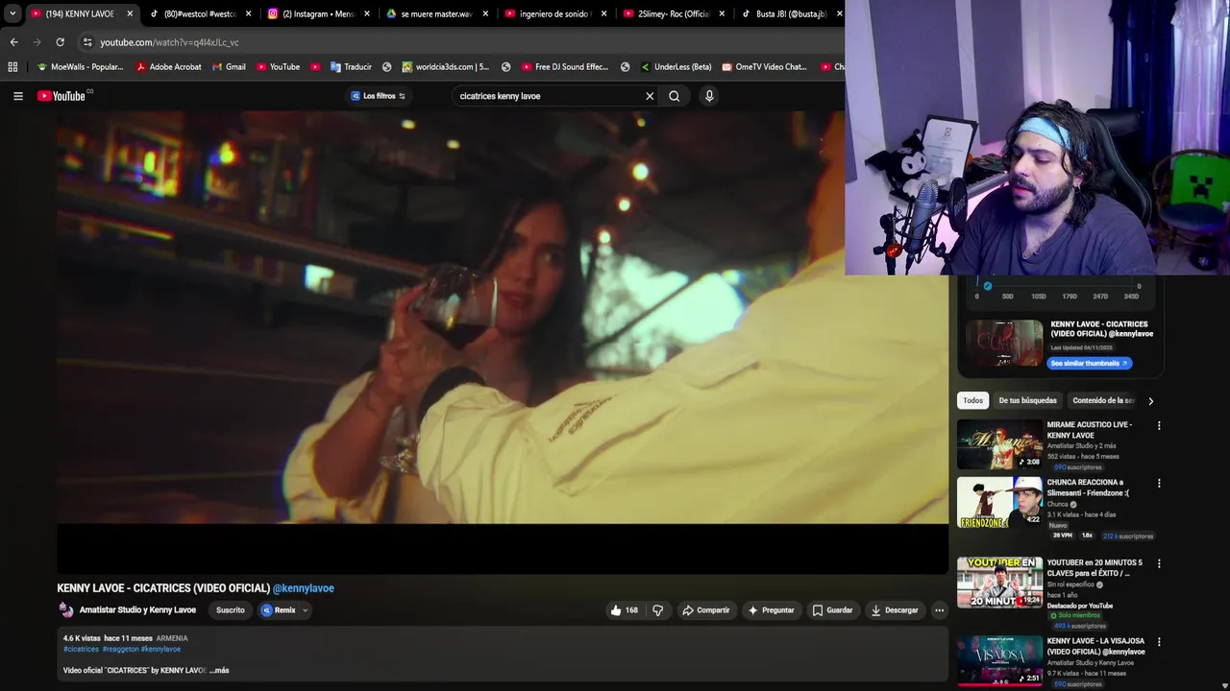Open the Adobe Acrobat bookmark

[169, 67]
